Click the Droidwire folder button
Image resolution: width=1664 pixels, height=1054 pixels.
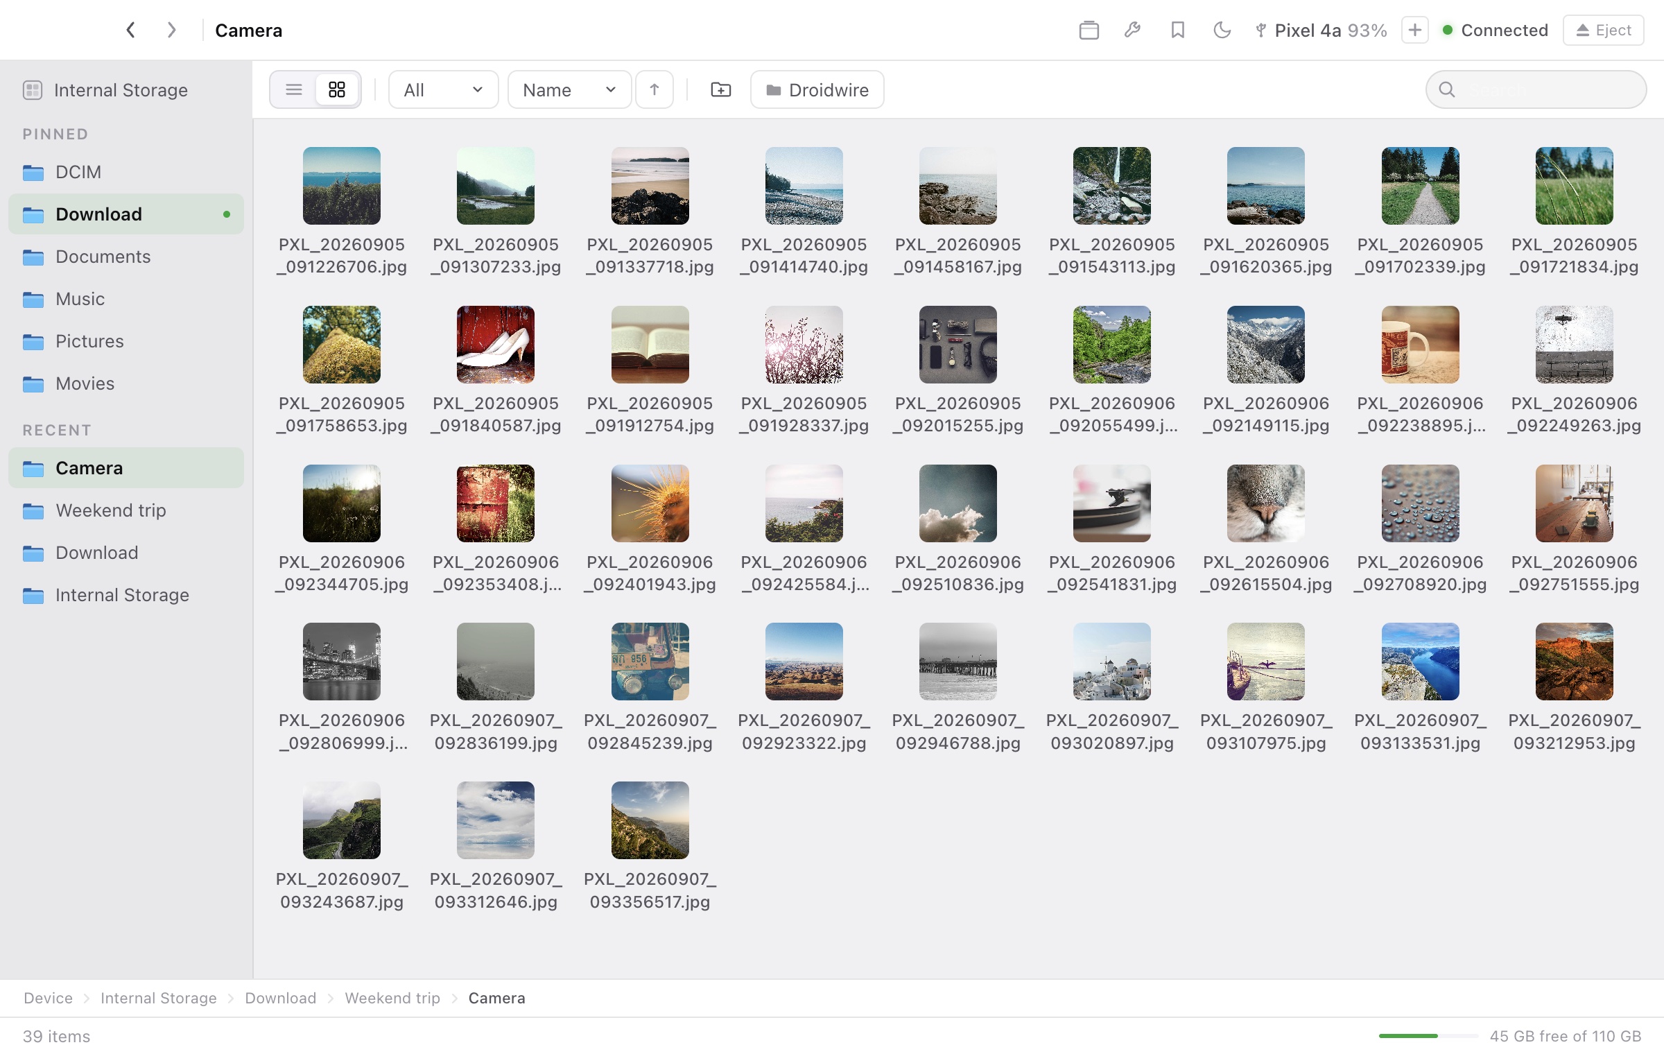pos(817,89)
